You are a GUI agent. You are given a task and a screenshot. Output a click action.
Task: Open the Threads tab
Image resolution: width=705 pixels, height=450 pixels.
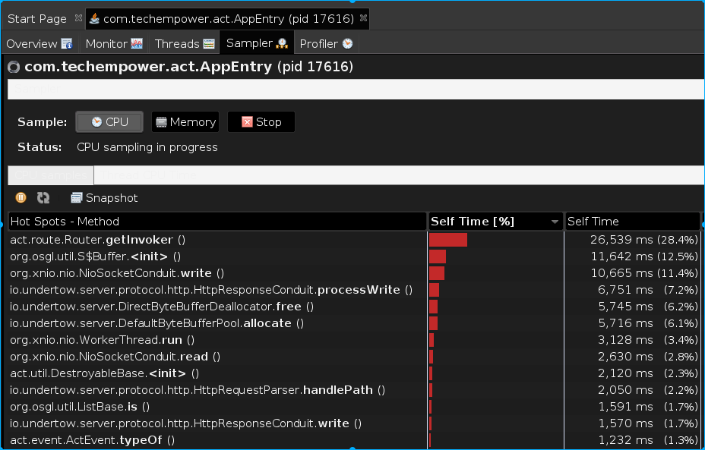[x=185, y=43]
